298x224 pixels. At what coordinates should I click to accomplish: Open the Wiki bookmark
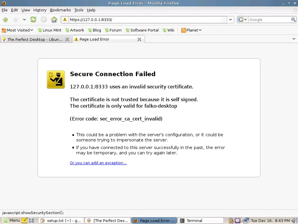click(168, 30)
